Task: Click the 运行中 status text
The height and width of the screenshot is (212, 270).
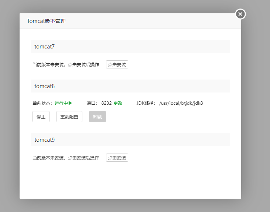Action: coord(61,103)
